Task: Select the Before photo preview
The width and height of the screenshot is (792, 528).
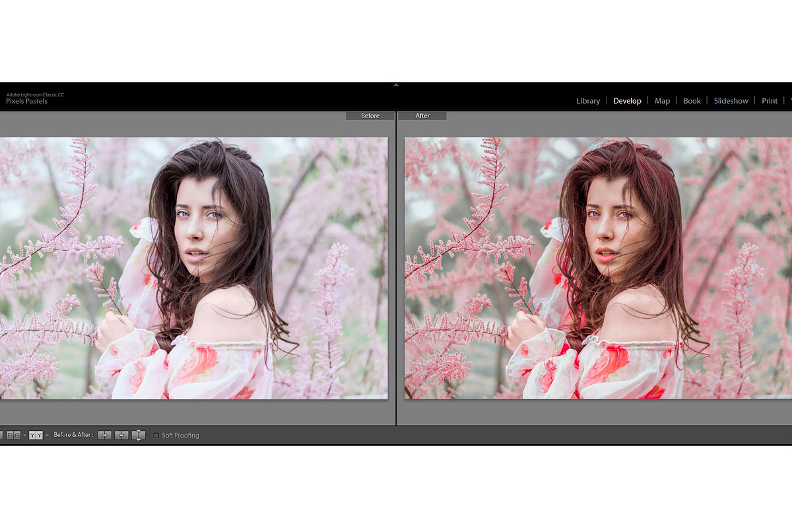Action: pos(193,268)
